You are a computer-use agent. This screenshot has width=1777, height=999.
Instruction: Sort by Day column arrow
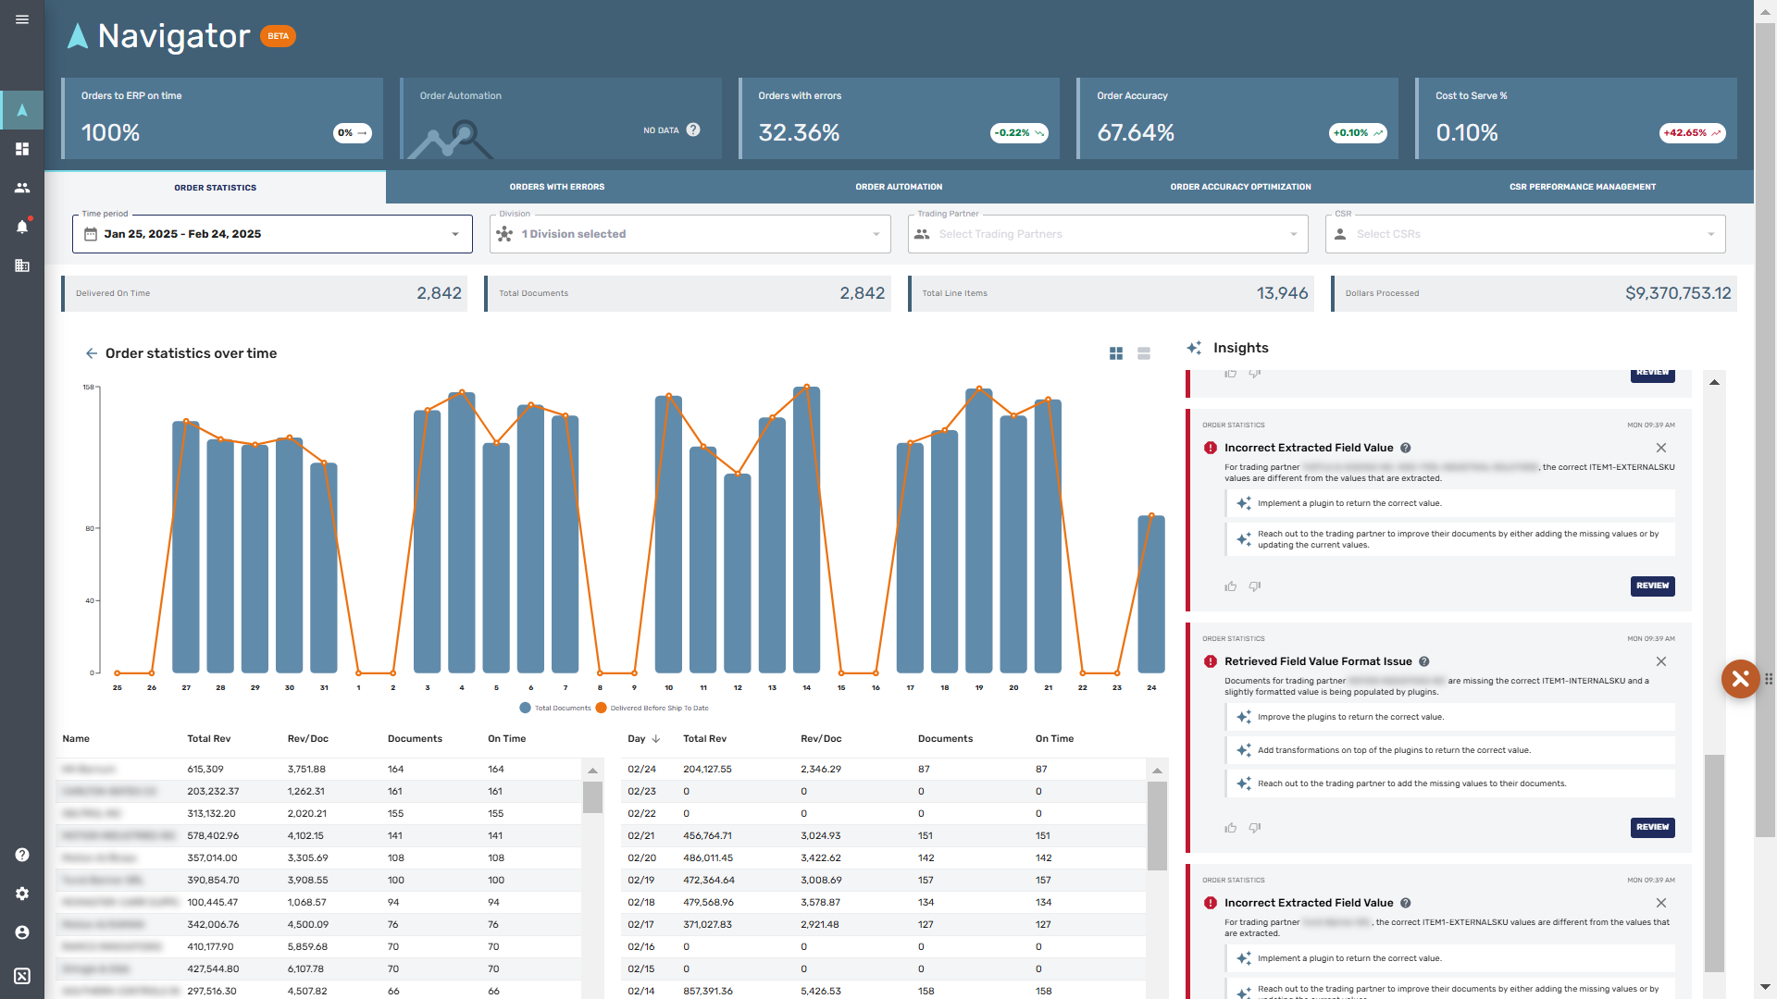coord(656,739)
